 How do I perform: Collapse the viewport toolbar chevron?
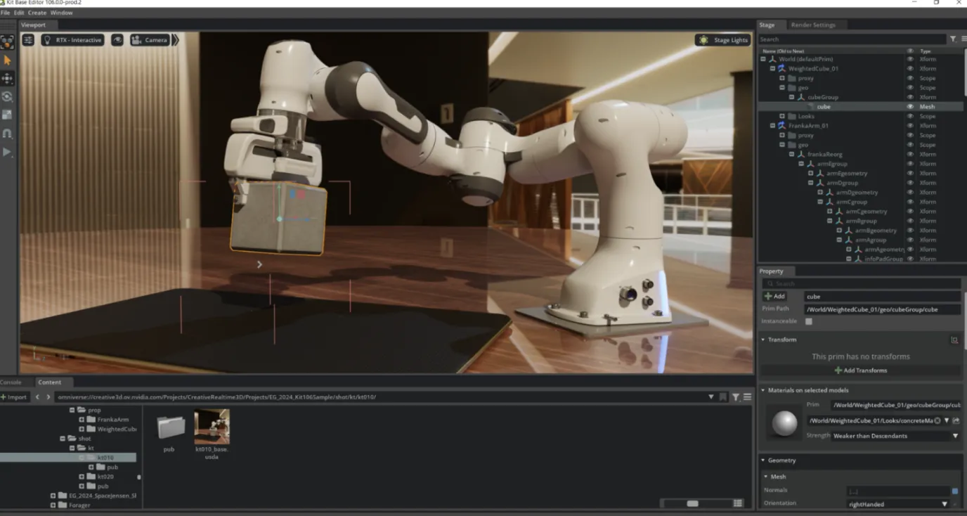(x=176, y=40)
